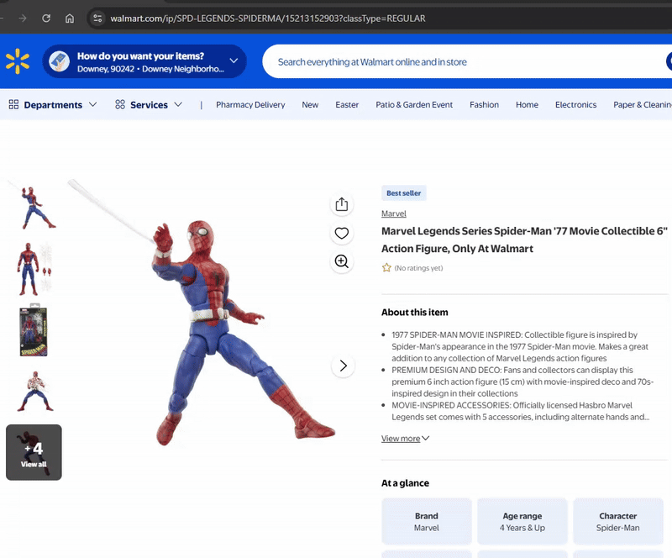This screenshot has width=672, height=558.
Task: Go to browser home via house icon
Action: click(70, 18)
